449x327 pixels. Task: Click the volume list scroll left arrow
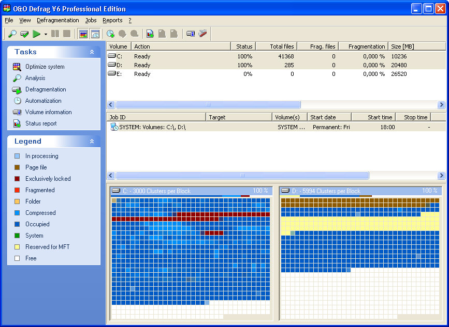coord(111,104)
